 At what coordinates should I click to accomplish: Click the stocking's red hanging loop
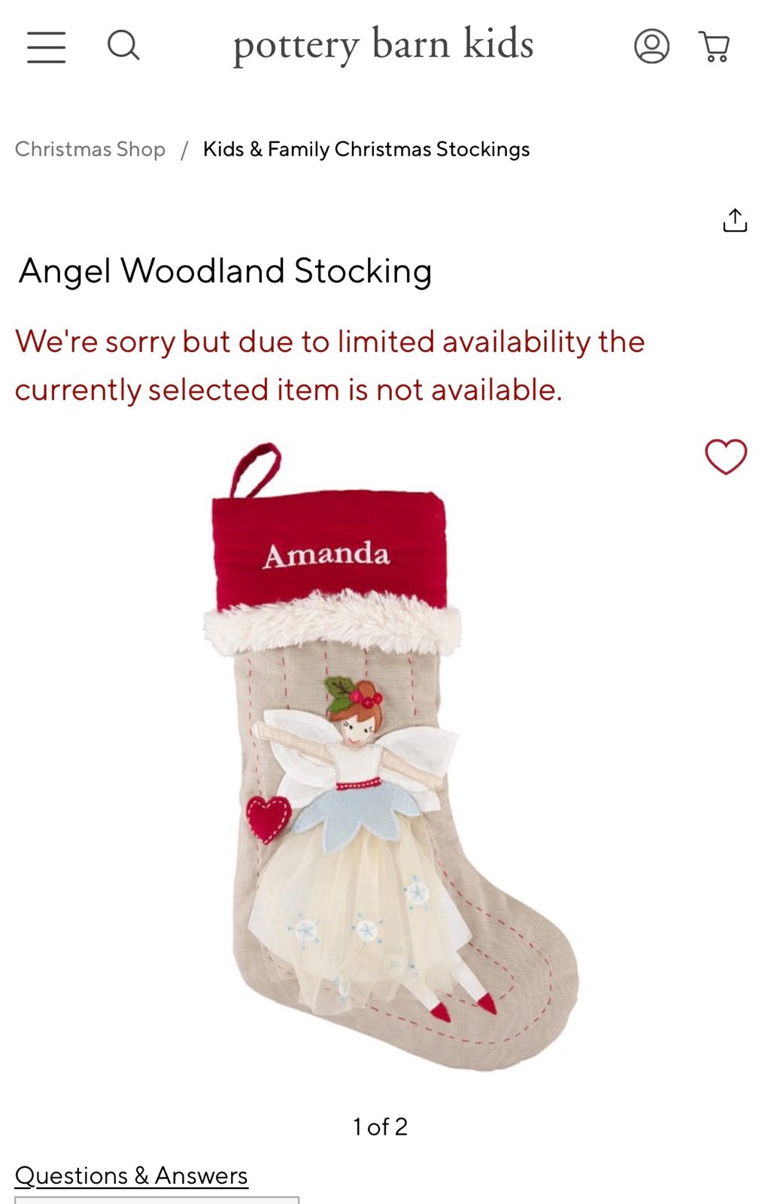255,470
